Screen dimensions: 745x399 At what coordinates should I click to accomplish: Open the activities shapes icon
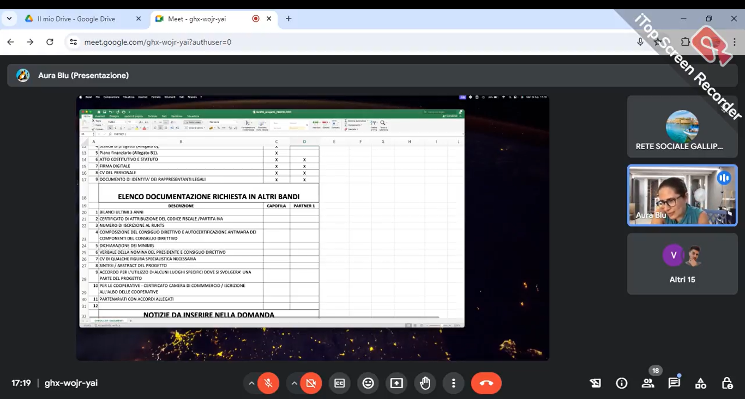click(701, 383)
